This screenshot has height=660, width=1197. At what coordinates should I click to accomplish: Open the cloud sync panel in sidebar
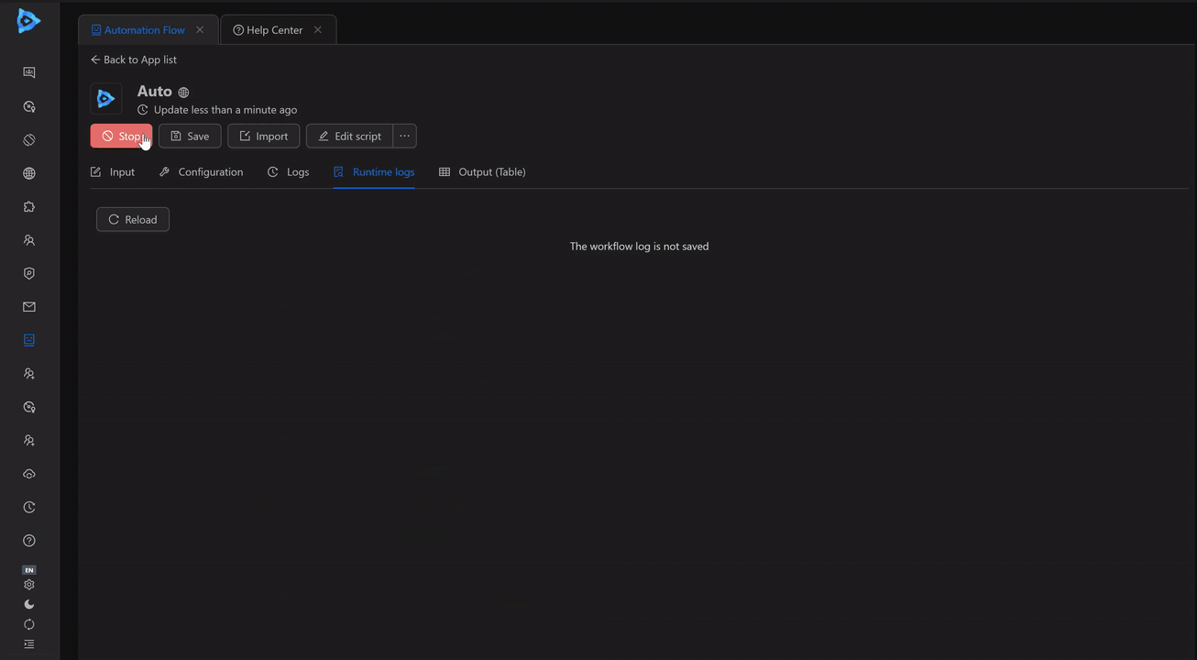point(28,474)
